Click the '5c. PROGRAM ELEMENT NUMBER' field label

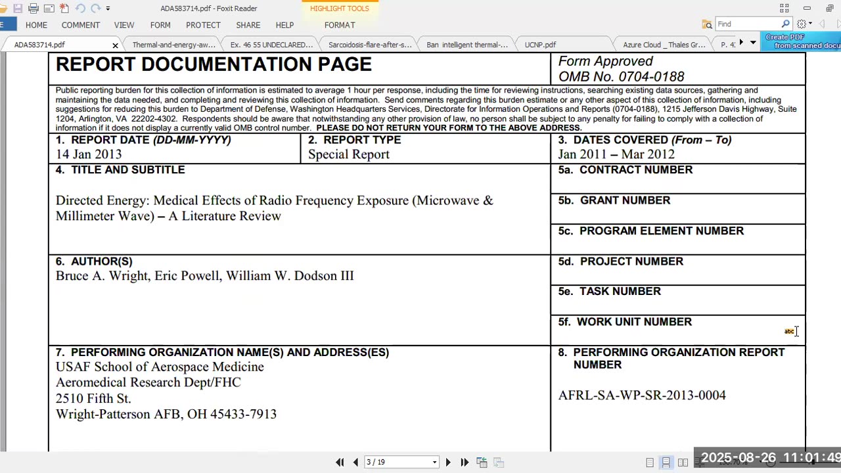[651, 231]
